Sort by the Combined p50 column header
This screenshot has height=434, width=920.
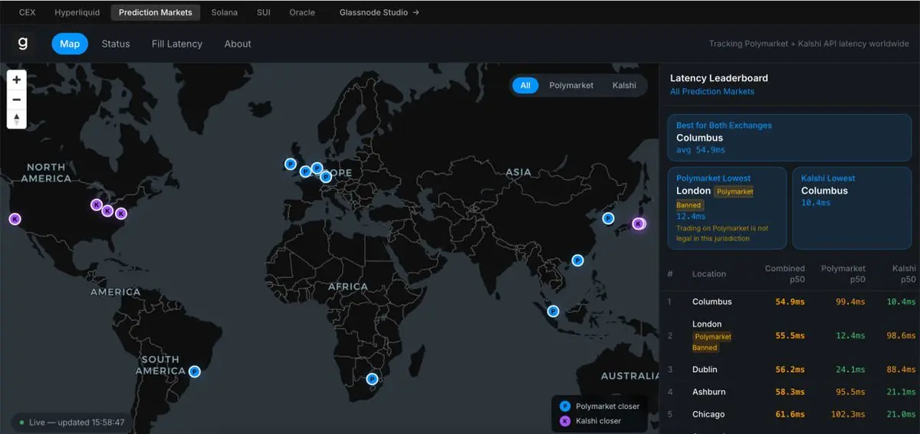tap(785, 274)
